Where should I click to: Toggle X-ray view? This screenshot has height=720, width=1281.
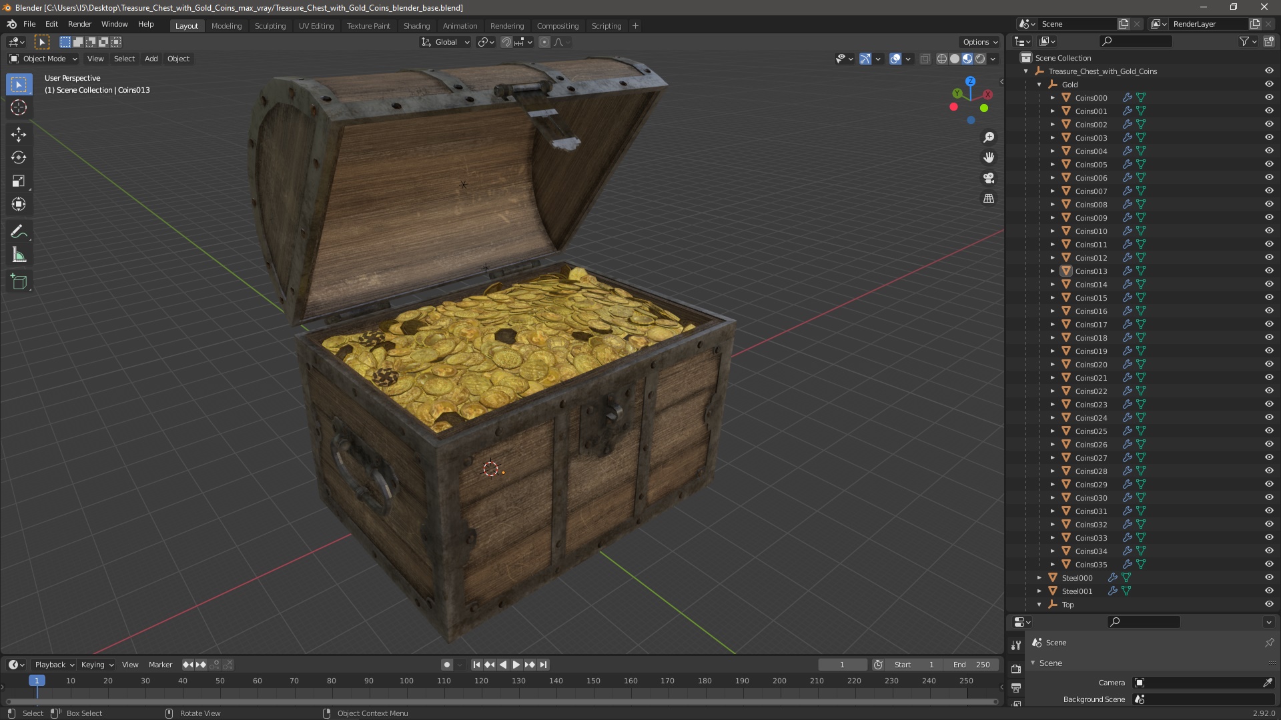click(925, 59)
